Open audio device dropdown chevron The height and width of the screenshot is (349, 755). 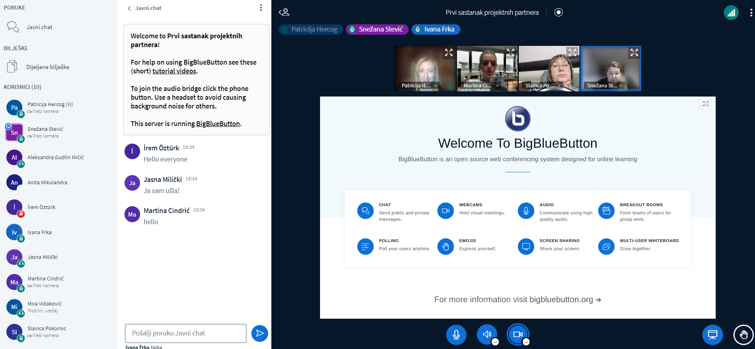pos(495,342)
